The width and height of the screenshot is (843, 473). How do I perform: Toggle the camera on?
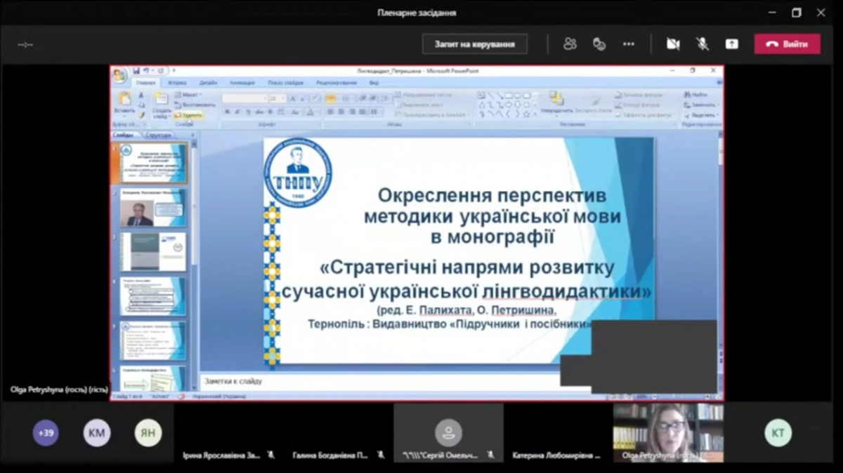(673, 44)
